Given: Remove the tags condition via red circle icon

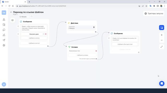Looking at the screenshot, I should coord(96,51).
